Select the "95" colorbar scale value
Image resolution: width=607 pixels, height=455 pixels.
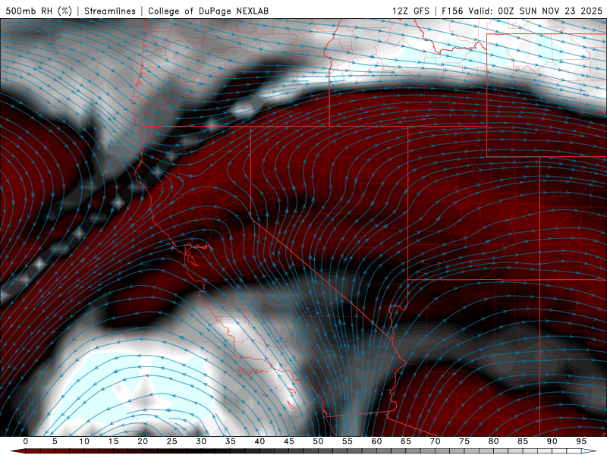(x=581, y=441)
